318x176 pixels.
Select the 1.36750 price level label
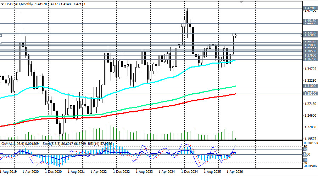[310, 59]
